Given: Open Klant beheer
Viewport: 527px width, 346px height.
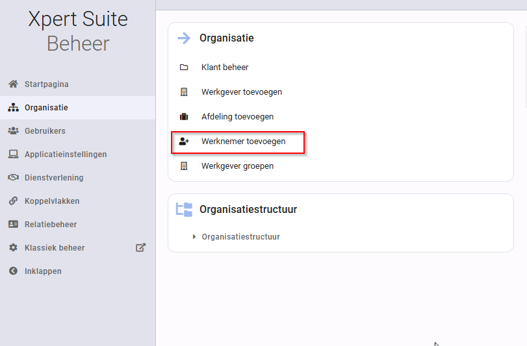Looking at the screenshot, I should coord(225,67).
